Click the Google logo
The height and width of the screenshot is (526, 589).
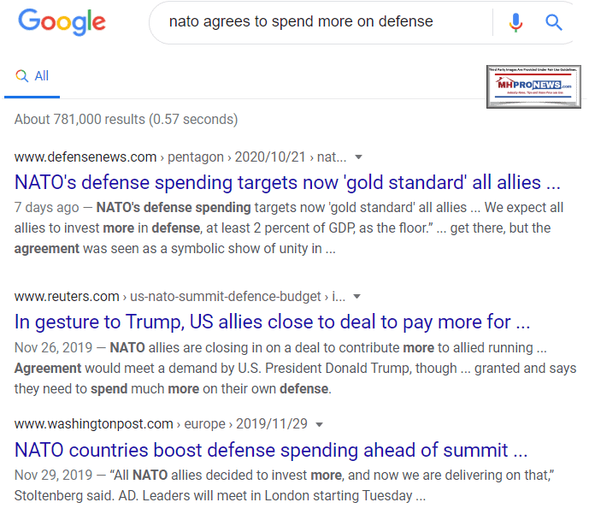(x=62, y=22)
